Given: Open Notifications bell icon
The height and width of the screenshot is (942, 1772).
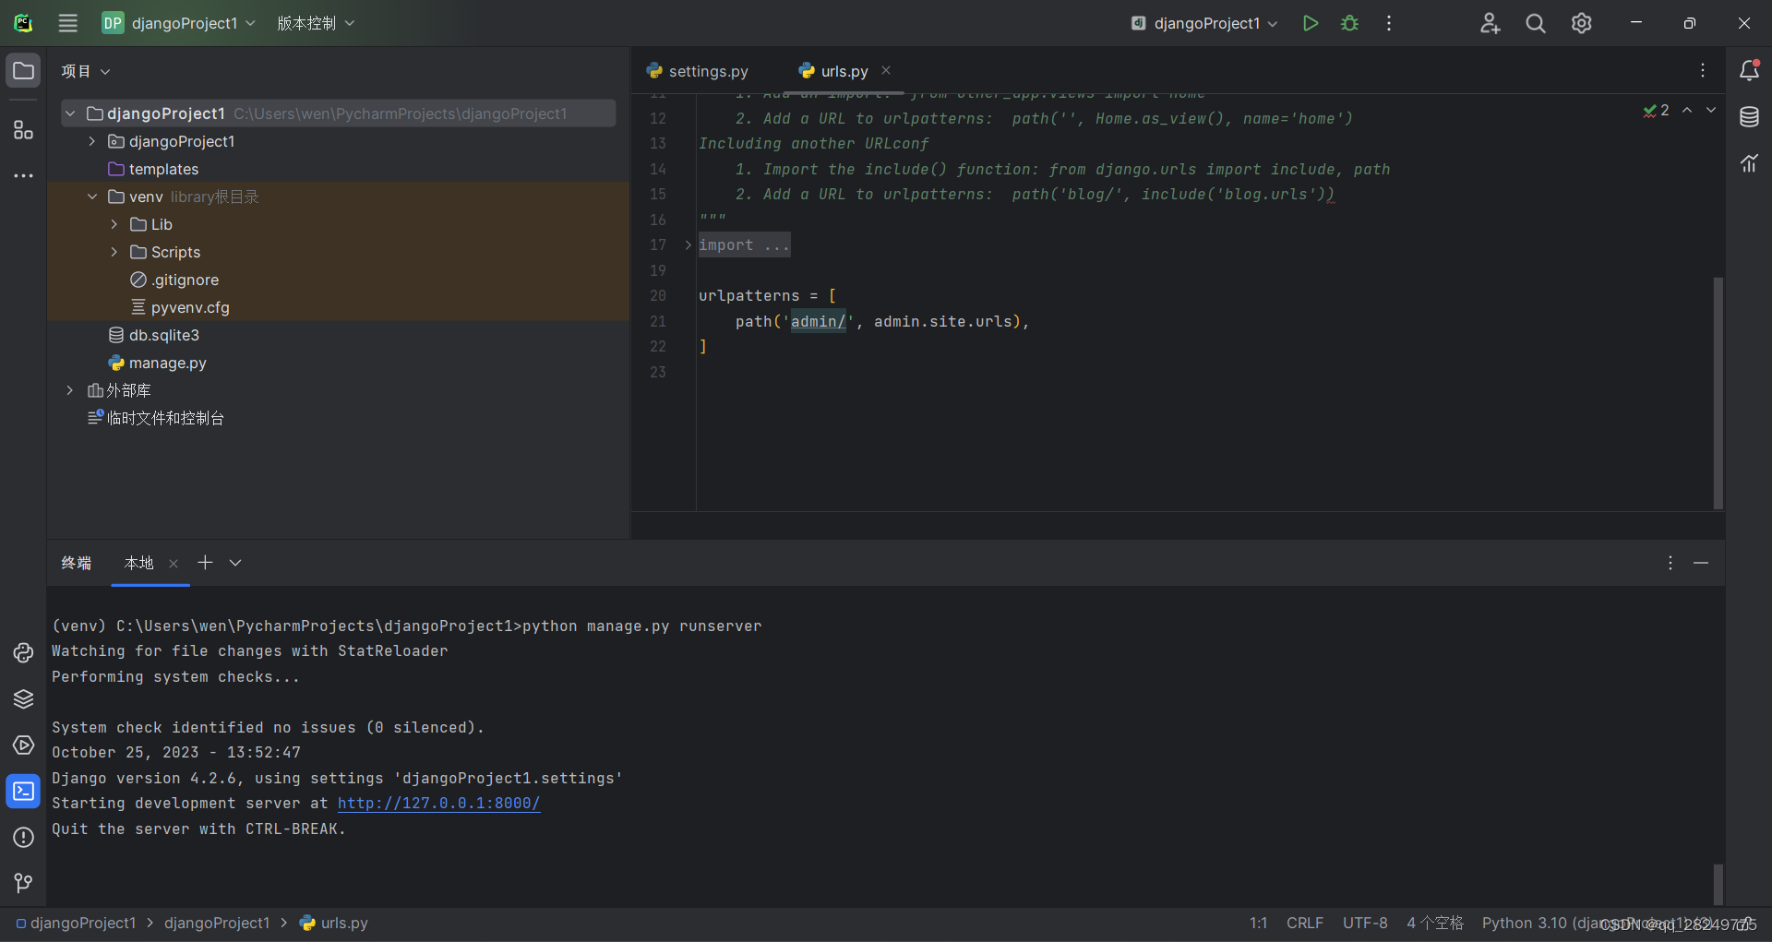Looking at the screenshot, I should [1749, 71].
